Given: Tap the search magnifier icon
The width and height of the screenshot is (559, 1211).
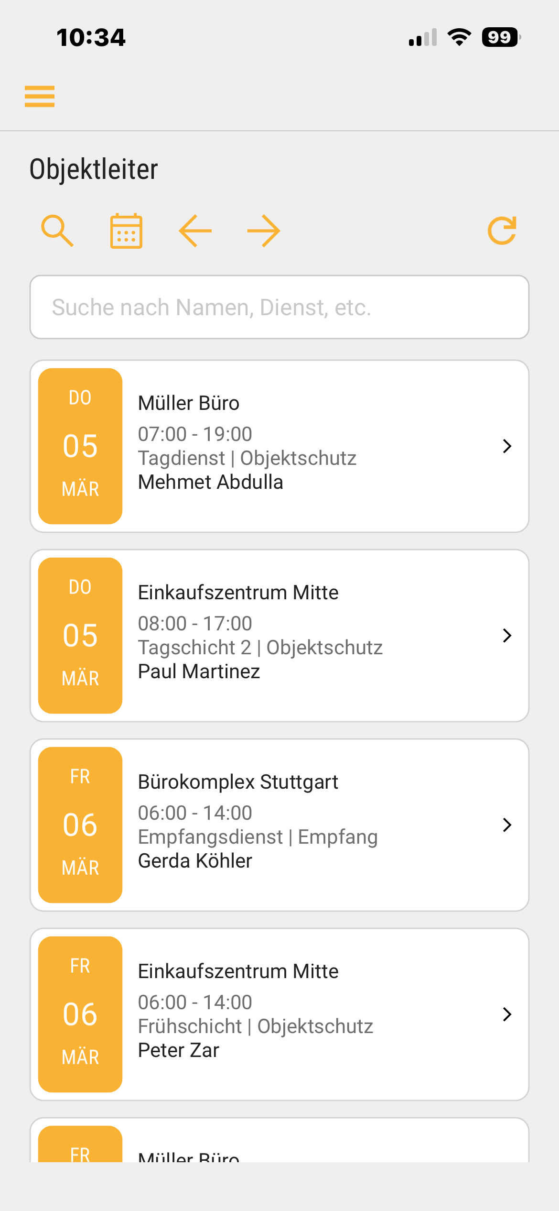Looking at the screenshot, I should pyautogui.click(x=57, y=231).
